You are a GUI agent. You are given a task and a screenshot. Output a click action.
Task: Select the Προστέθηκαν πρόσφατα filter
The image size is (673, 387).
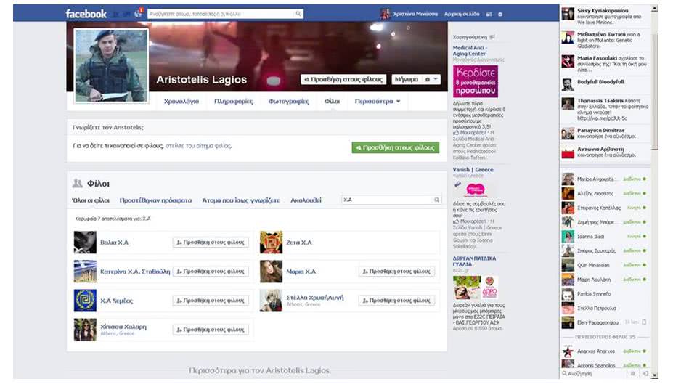(x=155, y=200)
